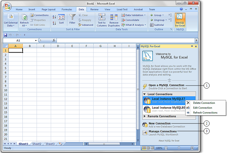Collapse Local Connections group

point(144,94)
